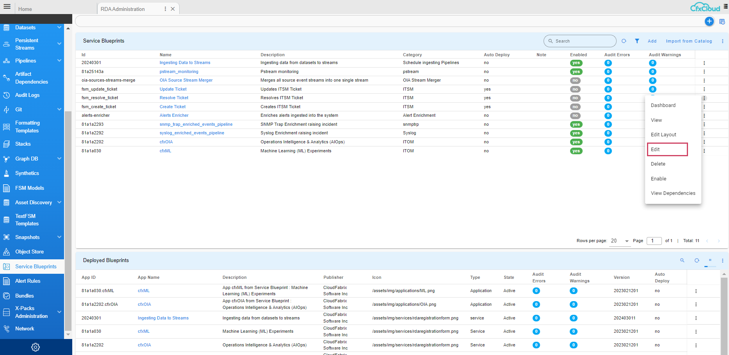
Task: Pause auto-refresh in Deployed Blueprints
Action: pyautogui.click(x=710, y=260)
